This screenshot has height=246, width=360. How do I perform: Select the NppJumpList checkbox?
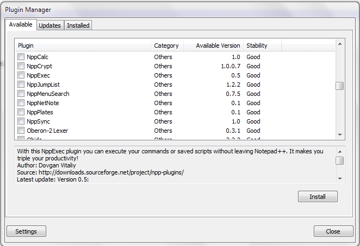(x=21, y=85)
